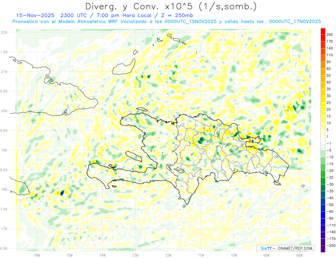336x259 pixels.
Task: Select the '-15' label on the color scale
Action: [330, 164]
